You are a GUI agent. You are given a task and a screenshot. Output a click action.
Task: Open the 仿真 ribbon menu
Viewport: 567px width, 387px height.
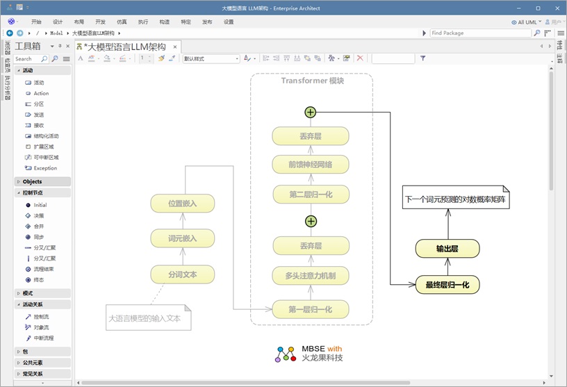(x=122, y=22)
